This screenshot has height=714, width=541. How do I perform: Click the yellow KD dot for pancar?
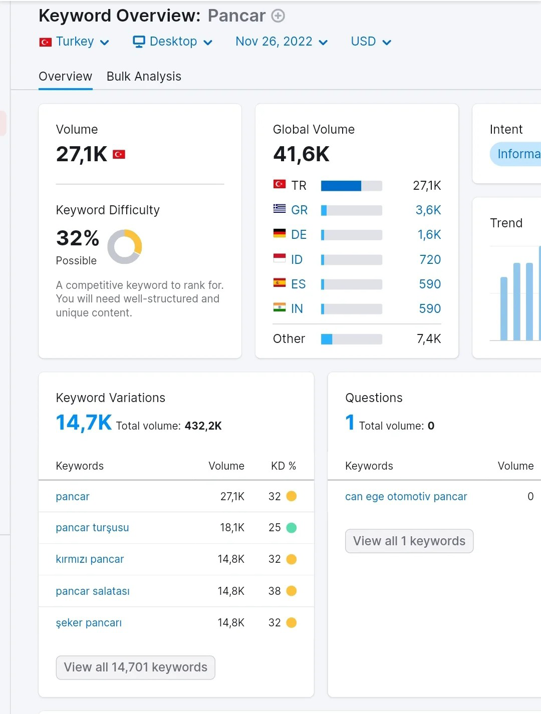(x=291, y=496)
